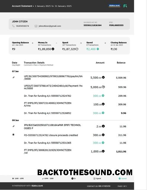Click Dr. Tran funding A/c 55550712526852 text
The image size is (147, 190).
coord(47,113)
